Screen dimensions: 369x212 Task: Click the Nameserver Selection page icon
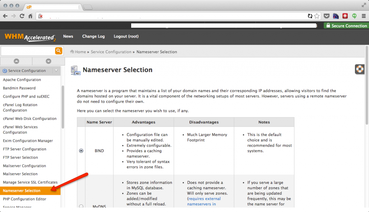coord(76,70)
